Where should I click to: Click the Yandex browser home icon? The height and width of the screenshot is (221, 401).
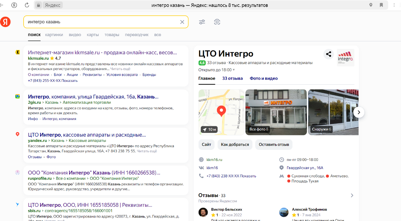point(14,5)
